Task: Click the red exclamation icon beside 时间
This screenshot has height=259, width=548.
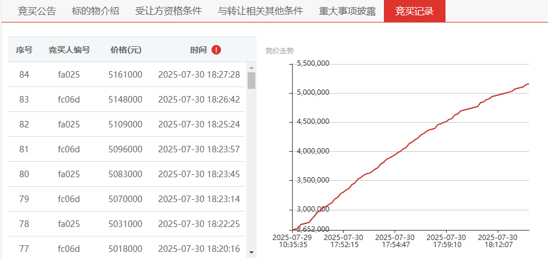Action: point(216,50)
